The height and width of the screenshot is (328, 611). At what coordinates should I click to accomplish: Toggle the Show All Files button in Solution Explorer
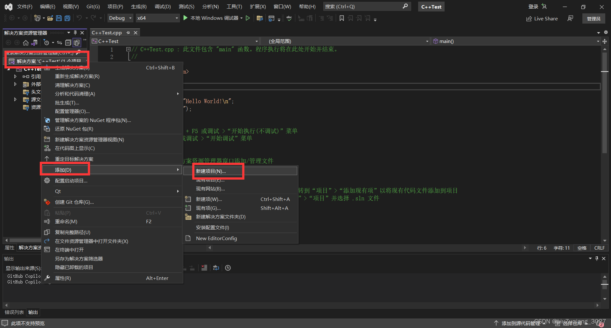tap(77, 42)
